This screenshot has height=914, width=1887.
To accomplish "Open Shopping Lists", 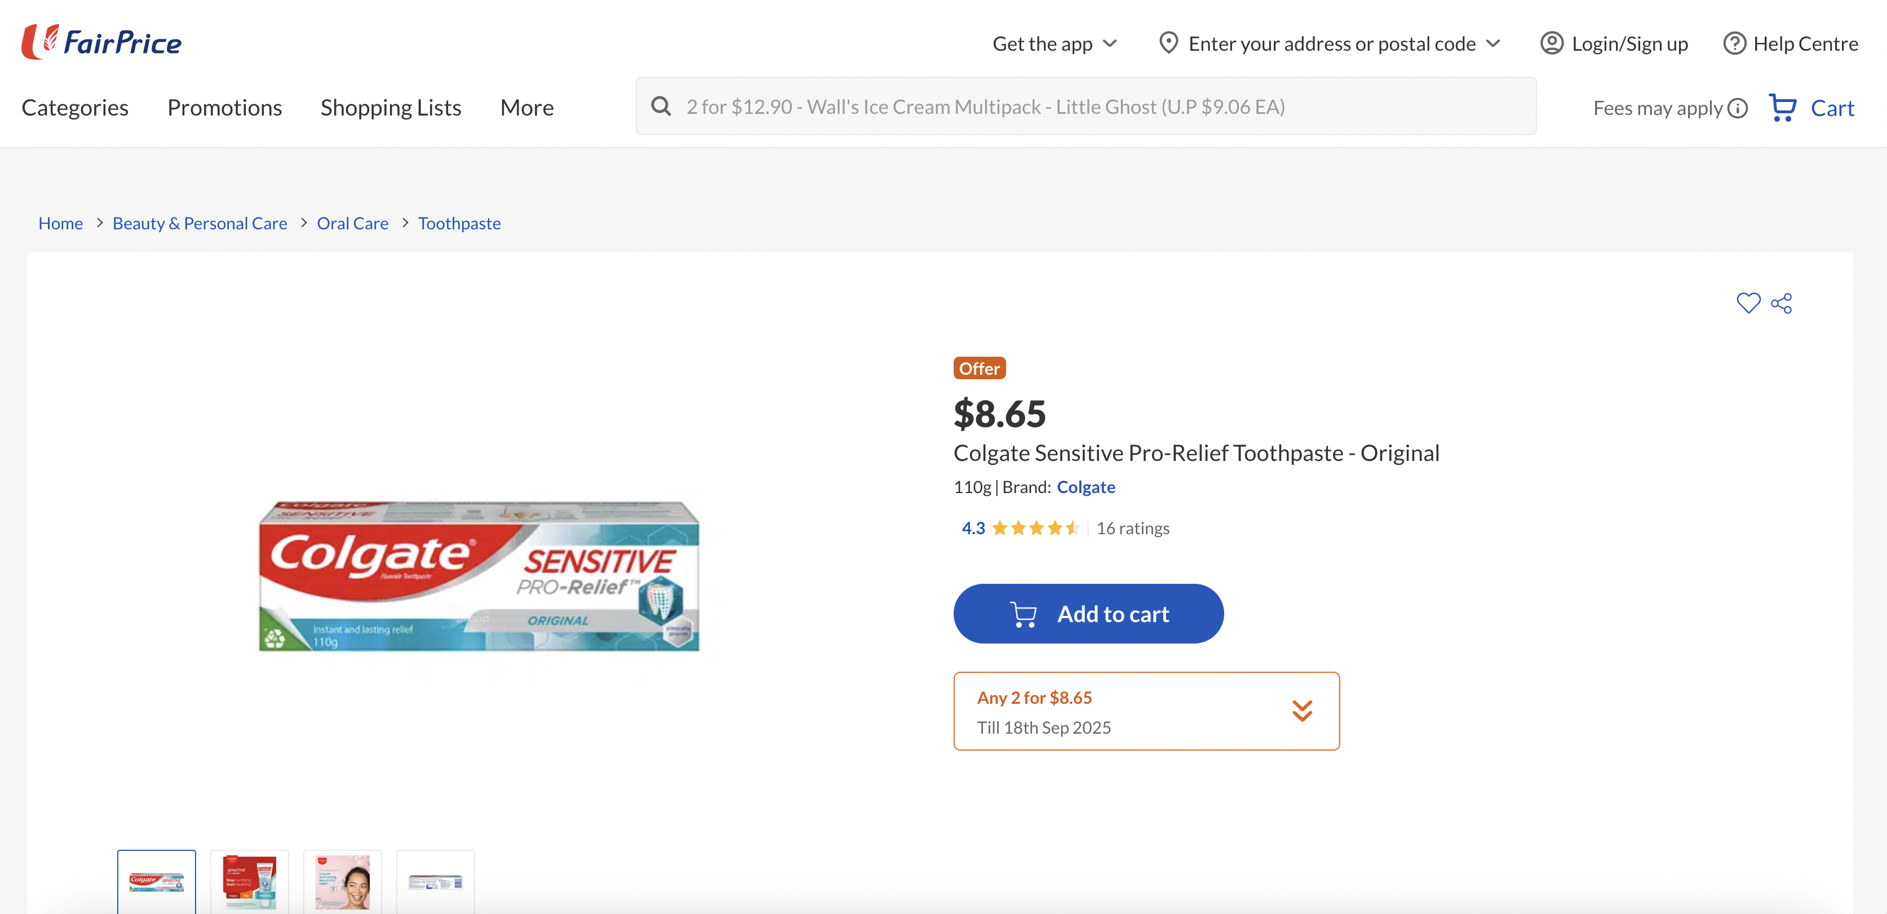I will point(391,108).
